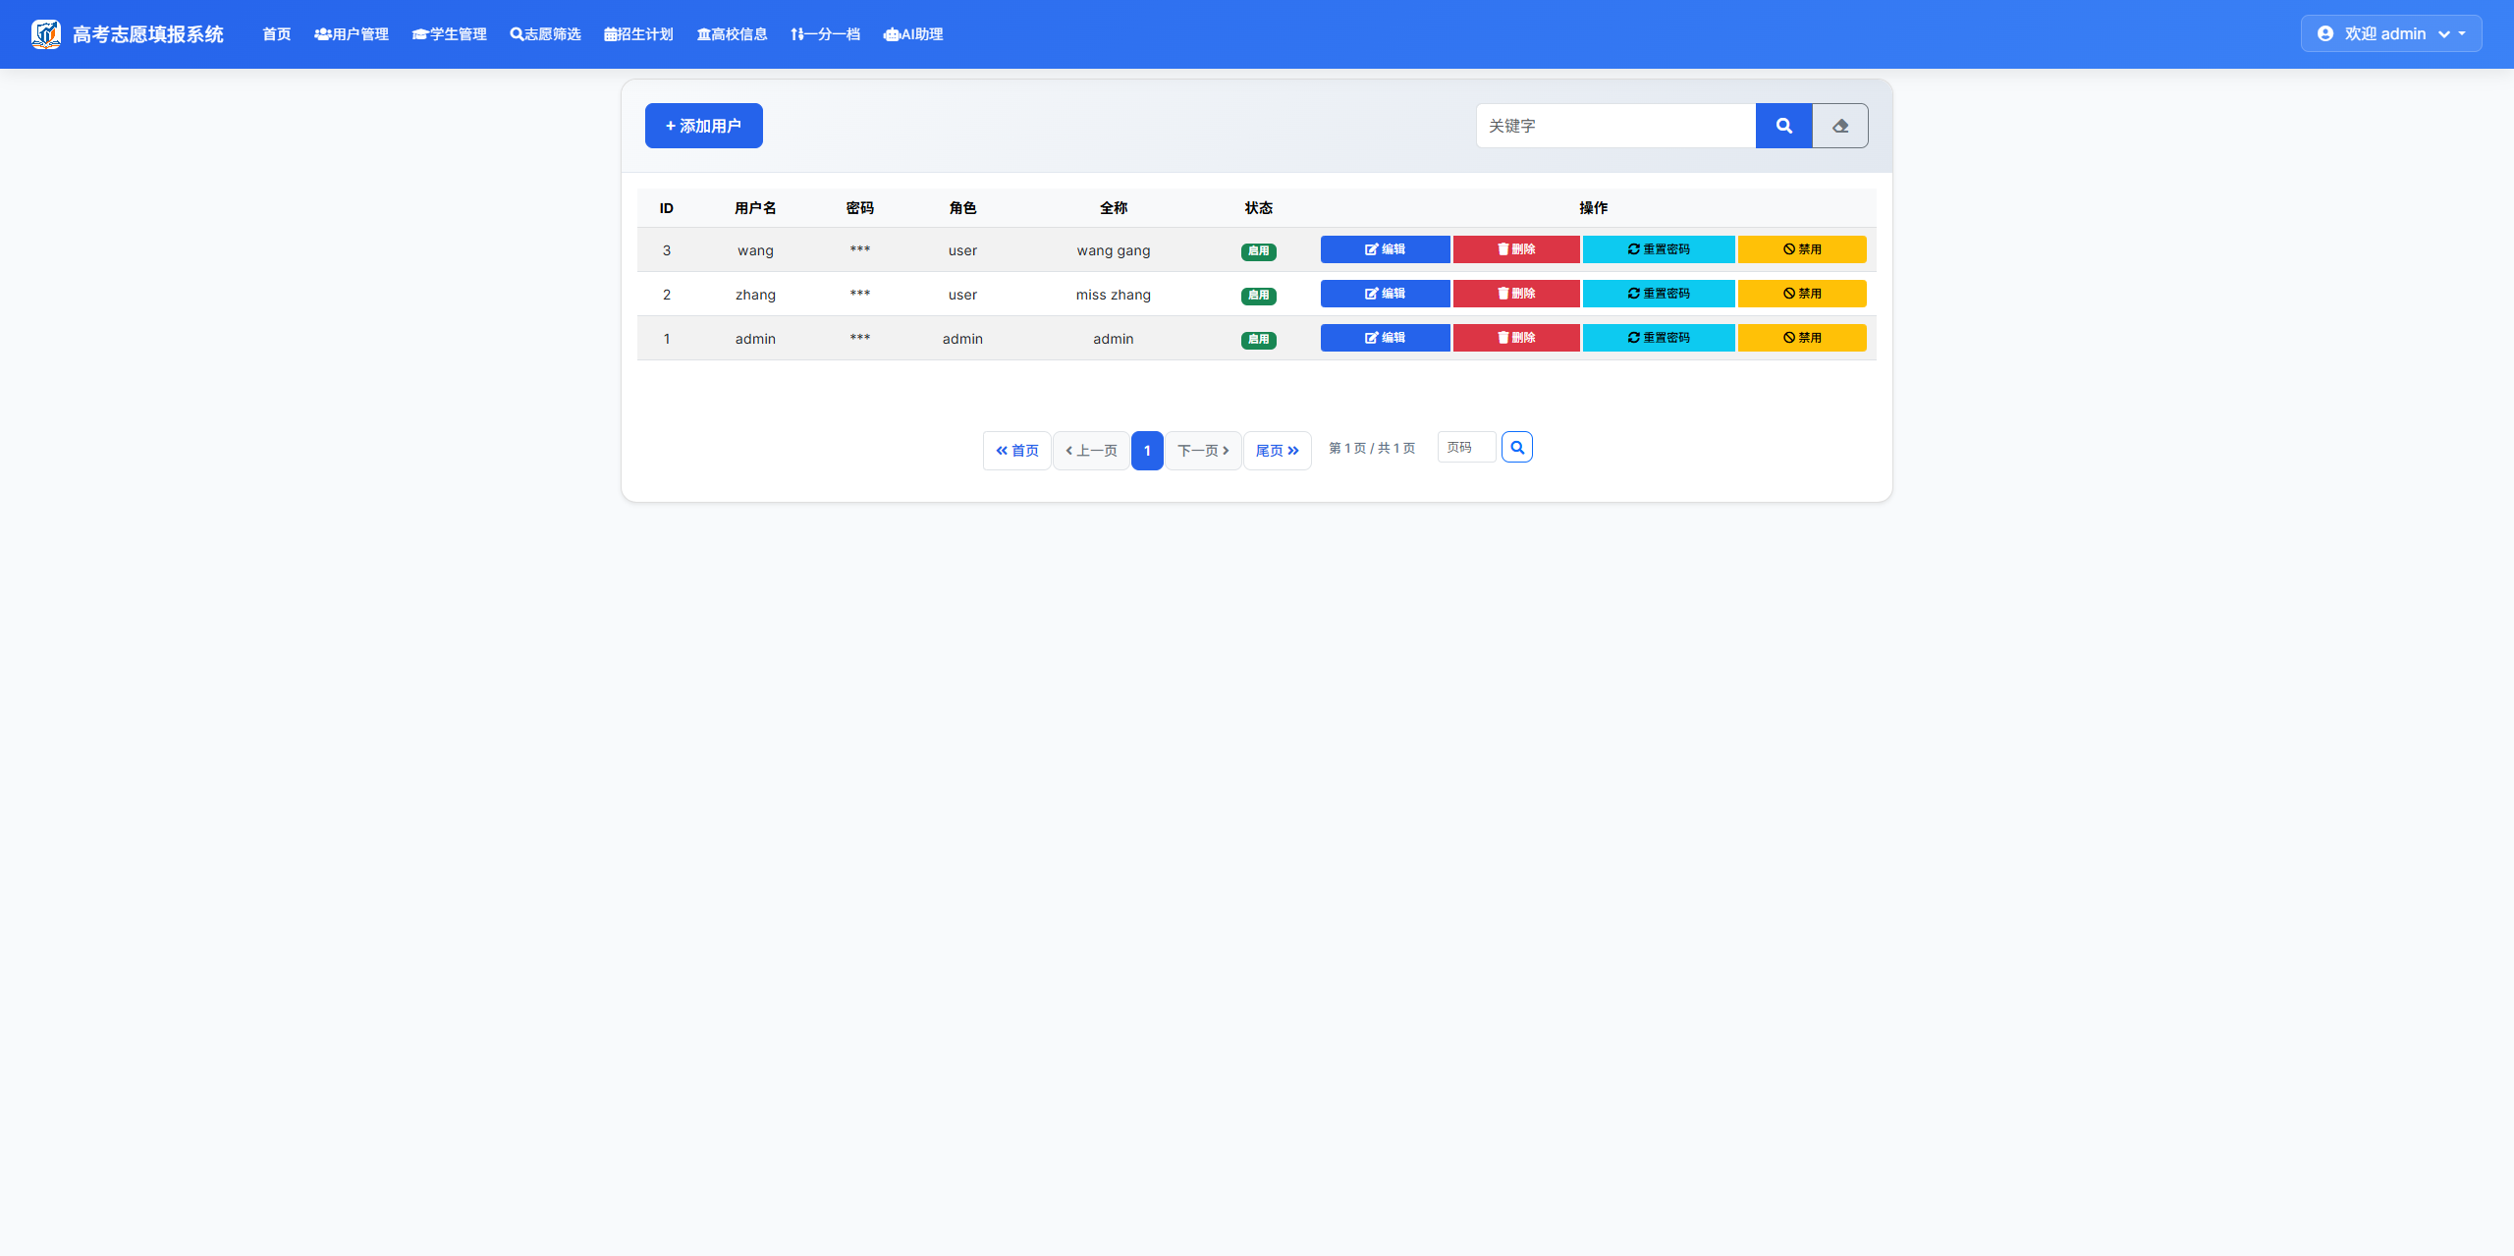
Task: Click the 页码 page number field
Action: pos(1465,448)
